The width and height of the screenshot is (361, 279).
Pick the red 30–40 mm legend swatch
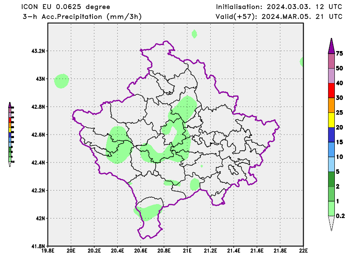331,91
